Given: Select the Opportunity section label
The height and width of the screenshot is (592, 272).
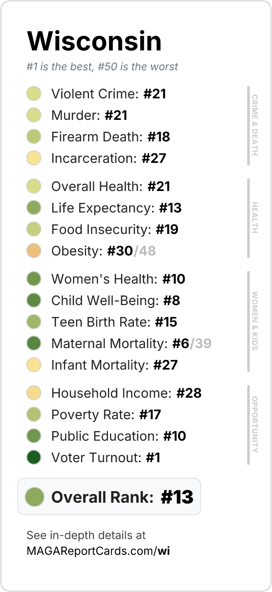Looking at the screenshot, I should click(x=255, y=425).
